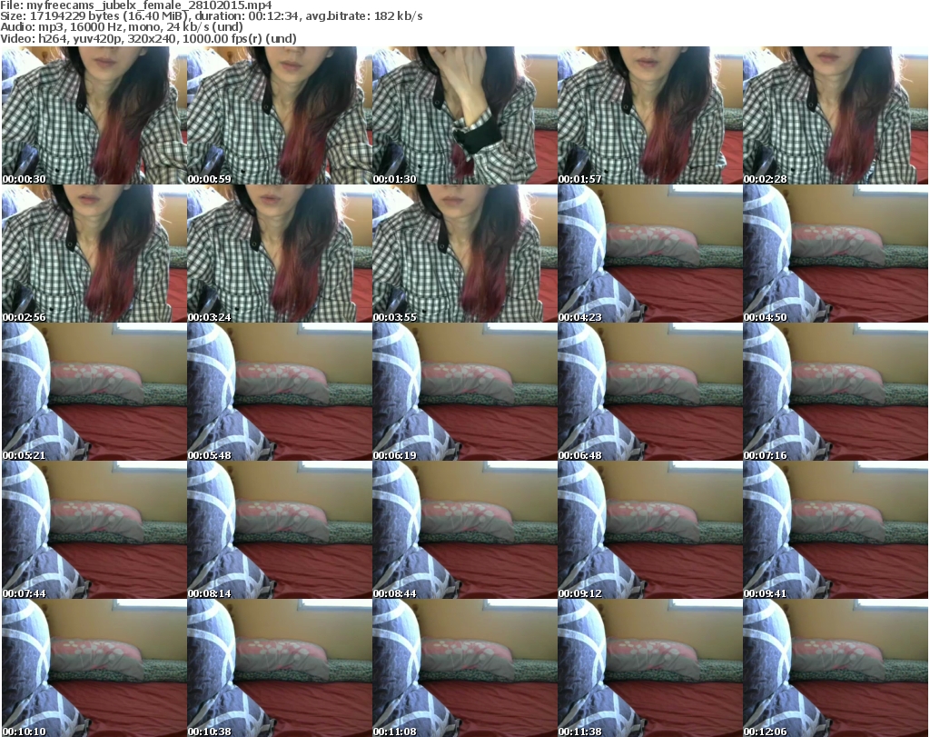The width and height of the screenshot is (930, 737).
Task: View the frame stamped 00:11:38
Action: (650, 668)
